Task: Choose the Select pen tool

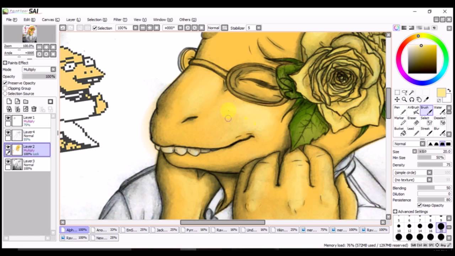Action: [426, 121]
